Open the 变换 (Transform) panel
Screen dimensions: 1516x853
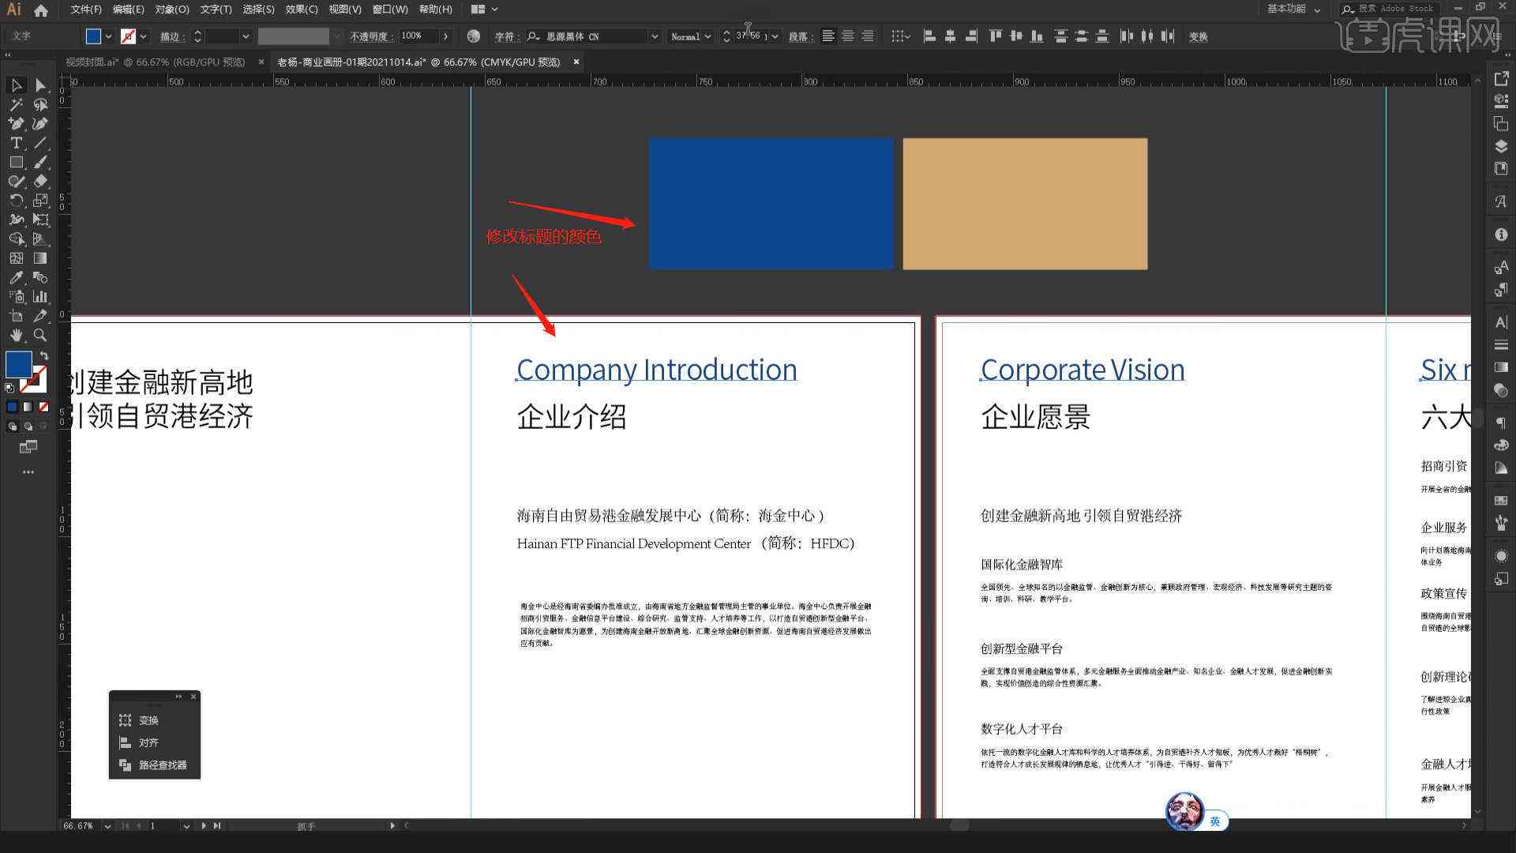[x=148, y=720]
